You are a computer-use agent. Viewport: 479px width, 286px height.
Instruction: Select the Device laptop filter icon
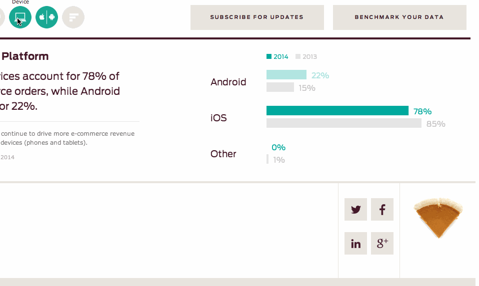click(x=20, y=17)
